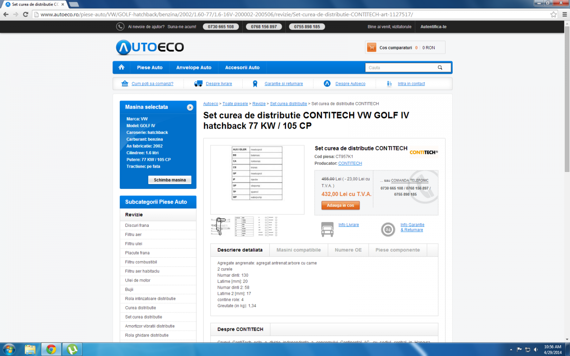570x356 pixels.
Task: Open the Accesorii Auto menu
Action: (x=242, y=67)
